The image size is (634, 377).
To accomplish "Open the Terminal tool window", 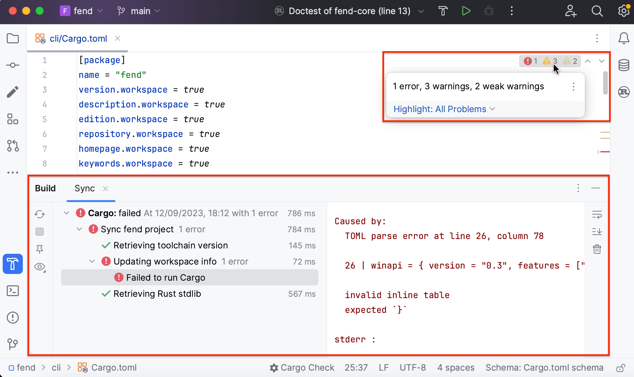I will (12, 291).
